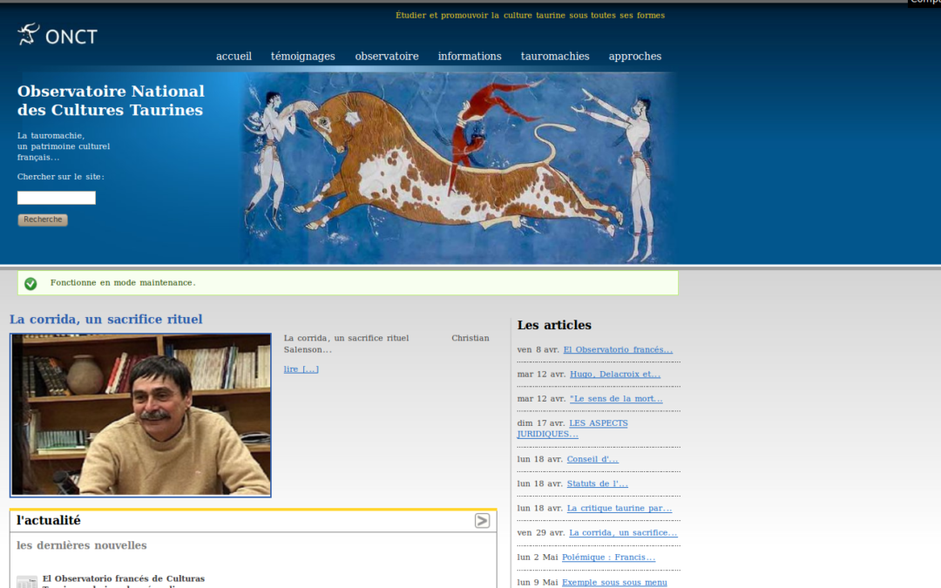
Task: Open the informations menu
Action: [x=470, y=56]
